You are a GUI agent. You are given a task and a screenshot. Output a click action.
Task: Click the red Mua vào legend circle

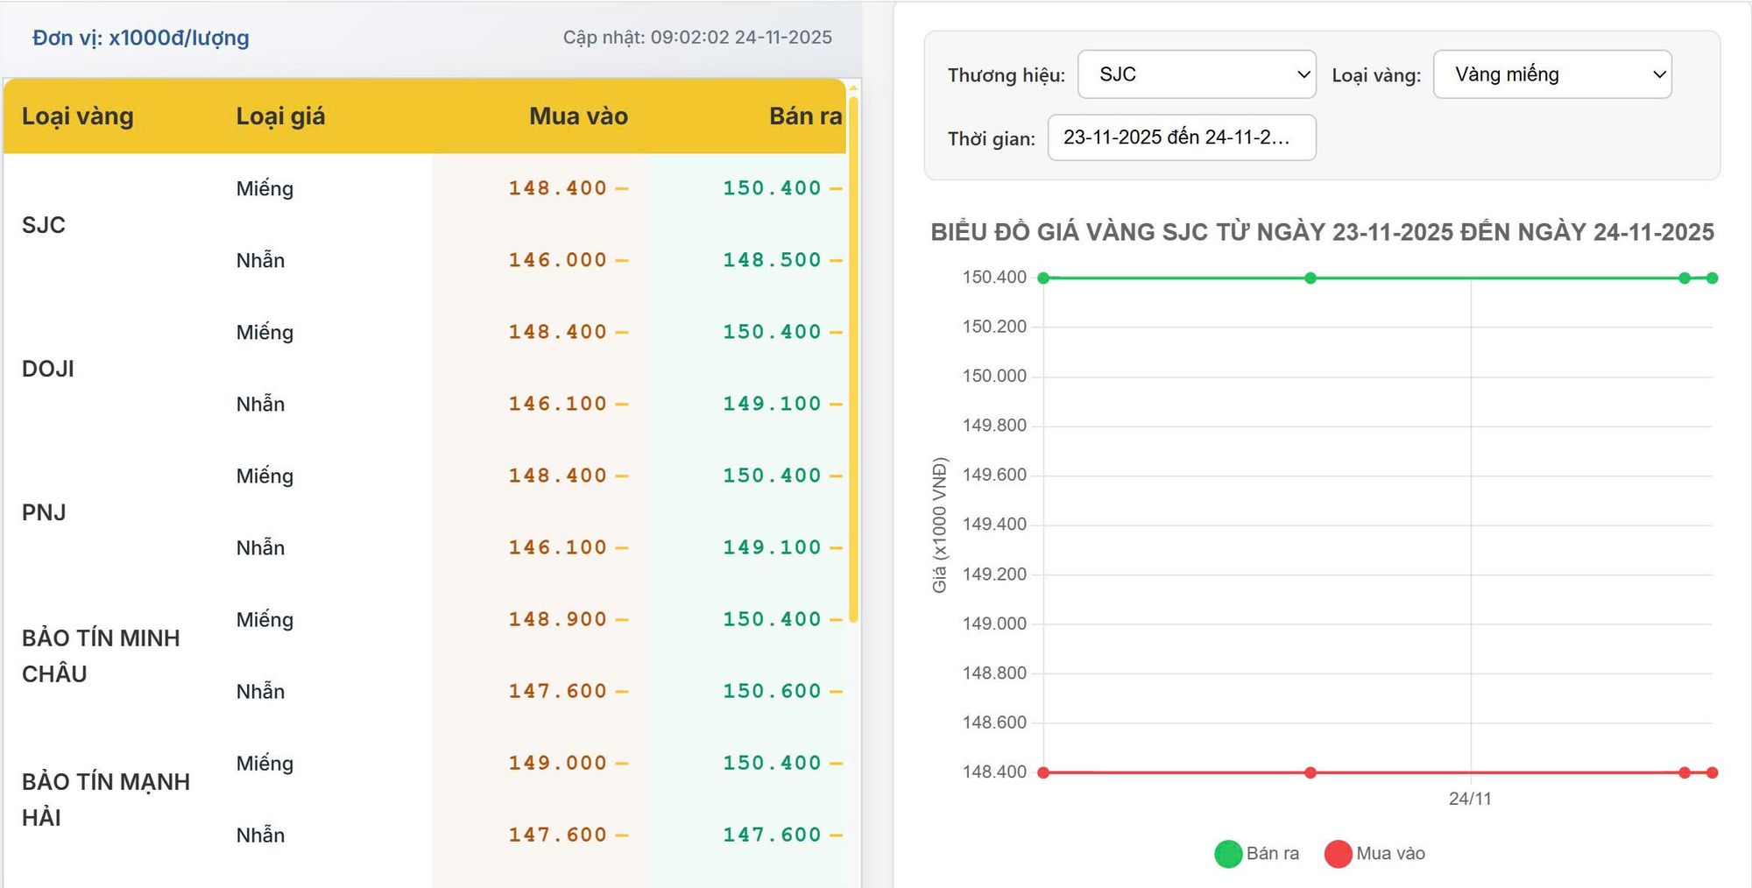click(1338, 854)
